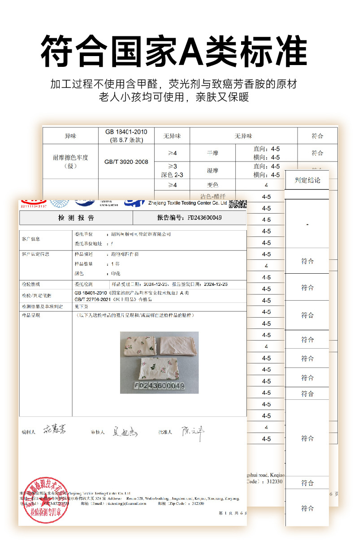Click the 印花 color value
Viewport: 354px width, 551px height.
click(115, 273)
